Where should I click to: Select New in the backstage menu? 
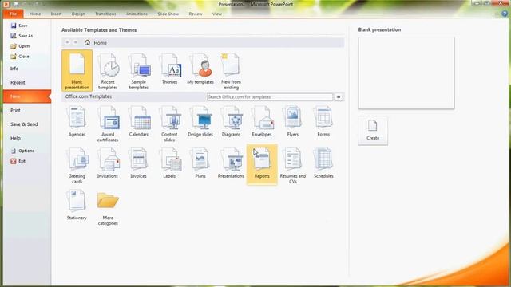(27, 96)
